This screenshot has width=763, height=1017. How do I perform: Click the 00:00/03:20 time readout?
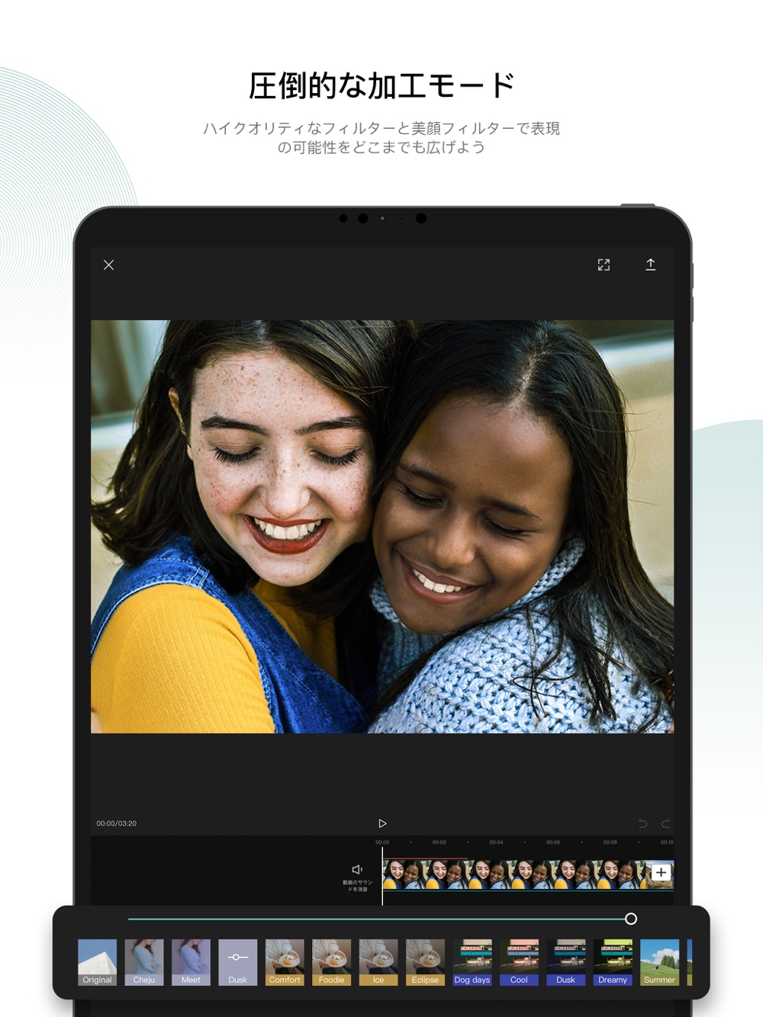117,823
